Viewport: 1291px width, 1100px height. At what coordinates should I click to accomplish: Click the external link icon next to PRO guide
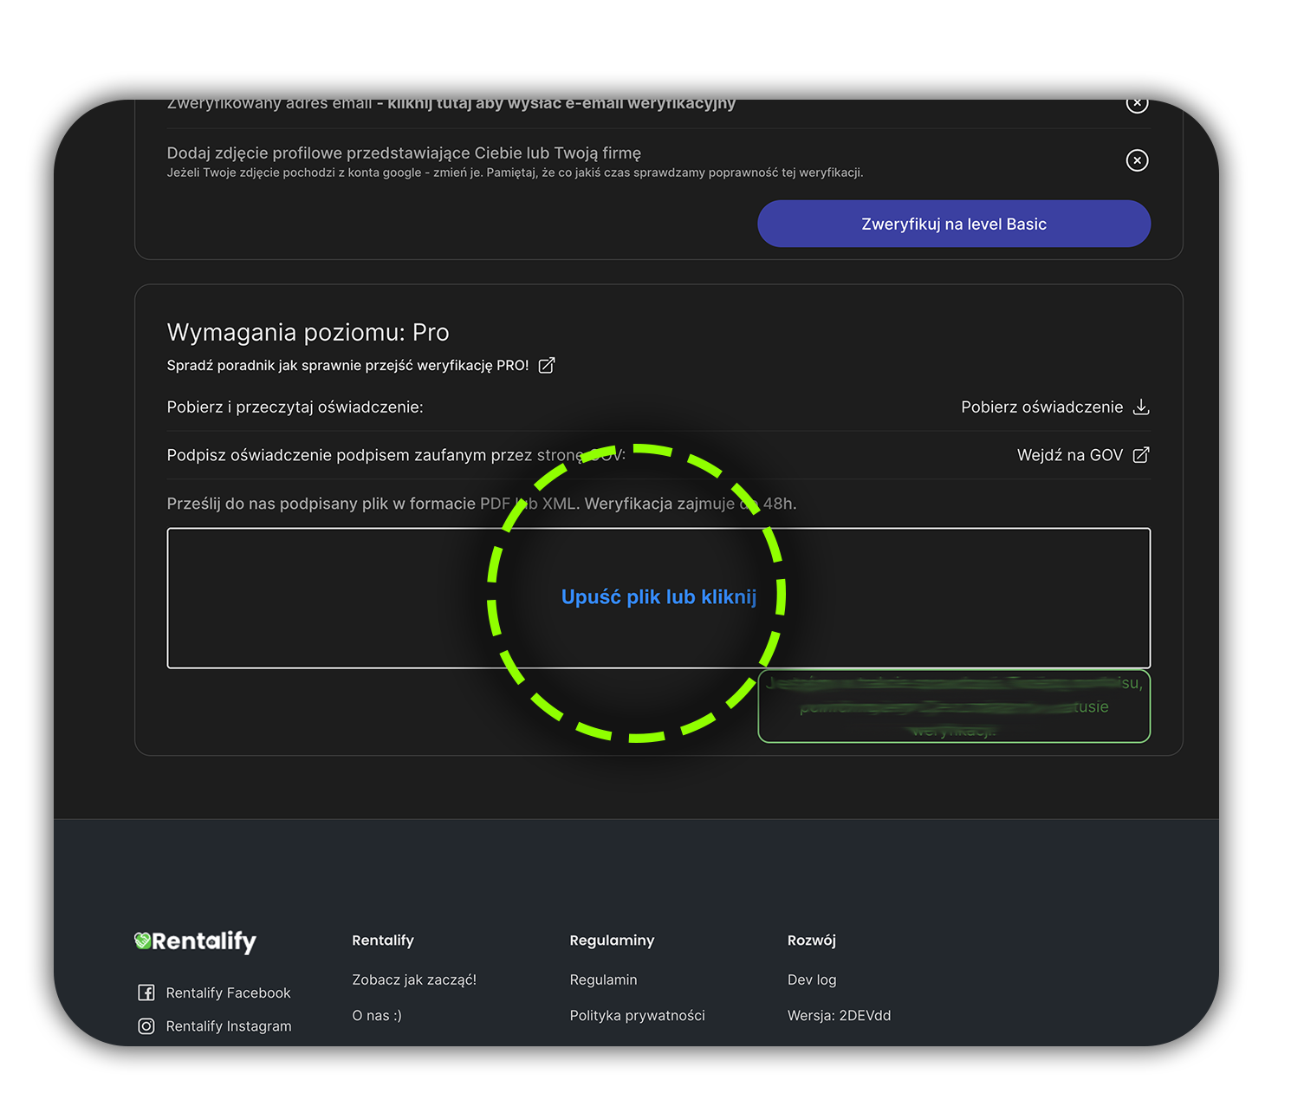coord(547,366)
